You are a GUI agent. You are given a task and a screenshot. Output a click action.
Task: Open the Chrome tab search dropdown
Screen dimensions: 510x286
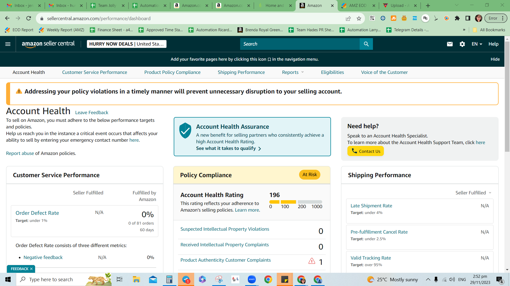click(x=457, y=5)
